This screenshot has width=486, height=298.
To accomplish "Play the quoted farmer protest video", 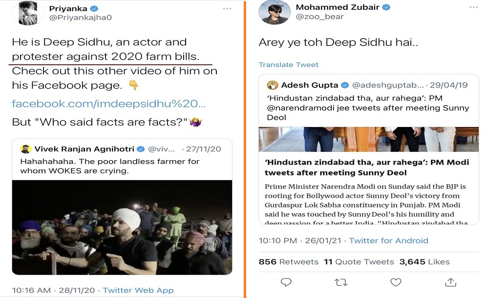I will click(122, 227).
